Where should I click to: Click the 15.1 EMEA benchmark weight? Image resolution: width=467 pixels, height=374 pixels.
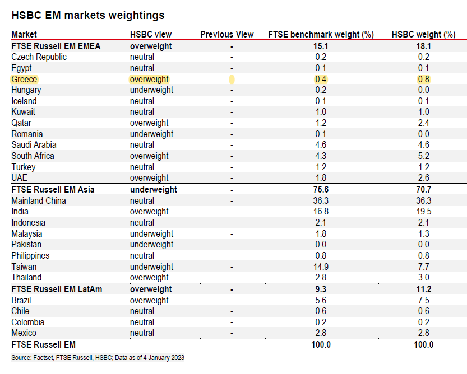tap(321, 46)
